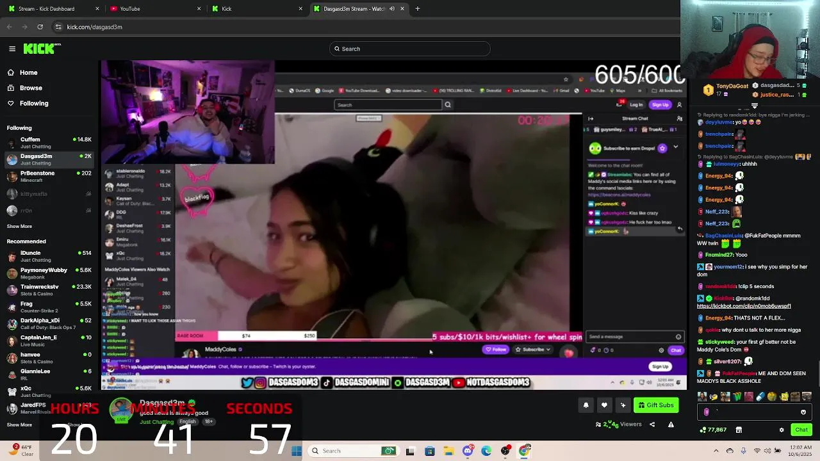The height and width of the screenshot is (461, 820).
Task: Report the stream with warning icon
Action: [x=671, y=425]
